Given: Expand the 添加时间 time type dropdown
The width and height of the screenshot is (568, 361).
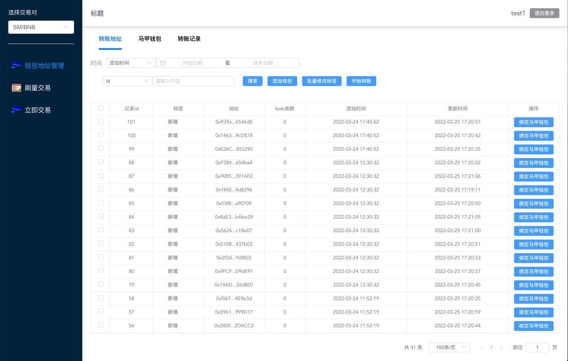Looking at the screenshot, I should (131, 63).
